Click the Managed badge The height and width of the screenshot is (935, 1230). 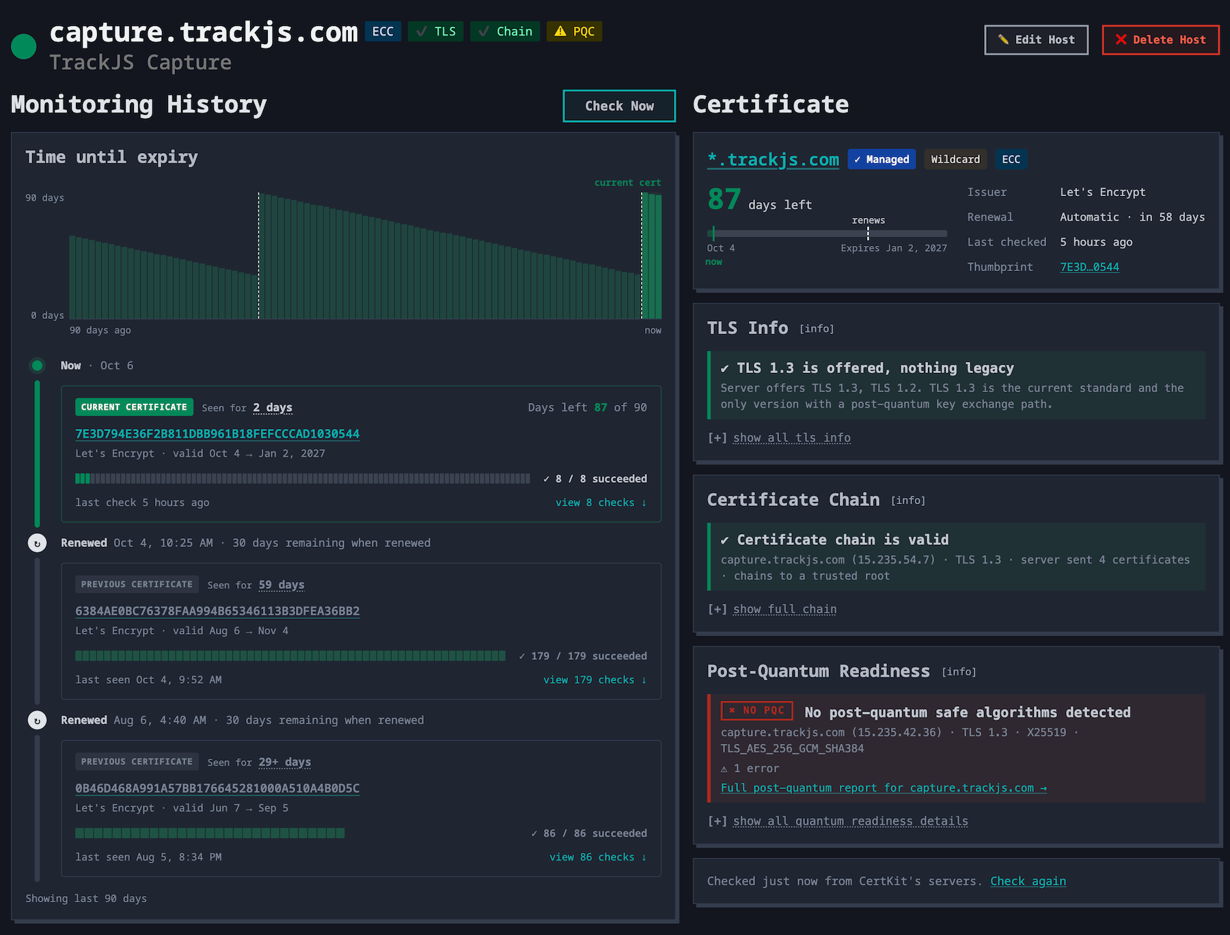[881, 159]
